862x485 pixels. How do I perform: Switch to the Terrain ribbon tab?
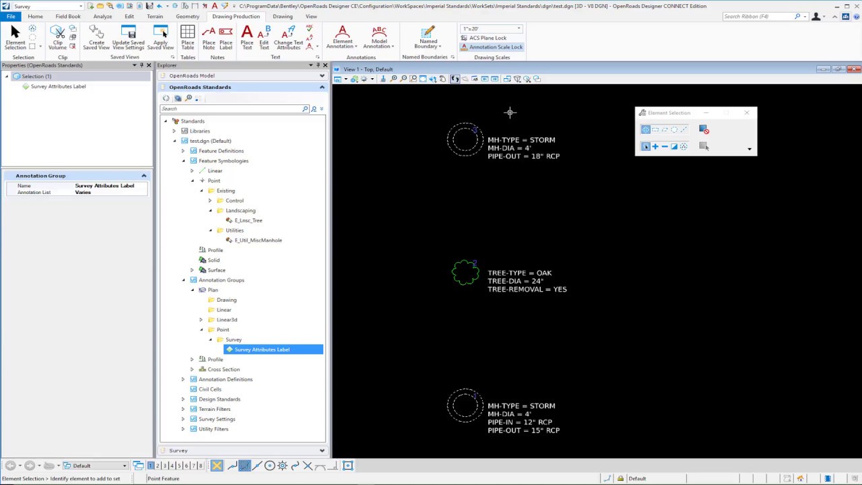click(x=155, y=16)
